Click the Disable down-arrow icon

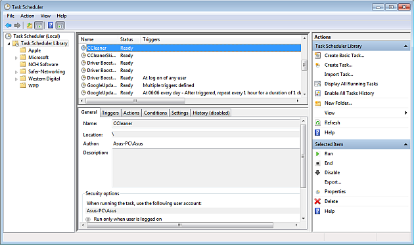tap(317, 173)
